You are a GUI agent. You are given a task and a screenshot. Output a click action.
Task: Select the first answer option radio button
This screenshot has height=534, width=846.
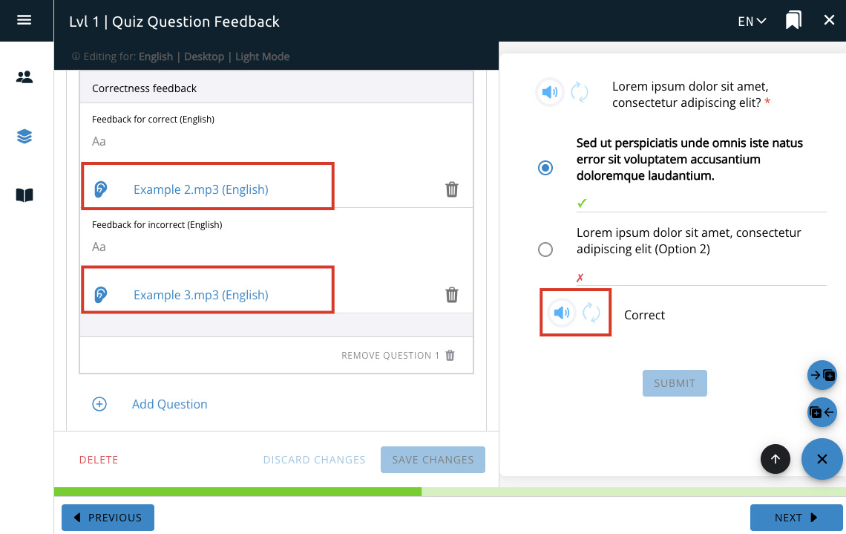point(545,168)
